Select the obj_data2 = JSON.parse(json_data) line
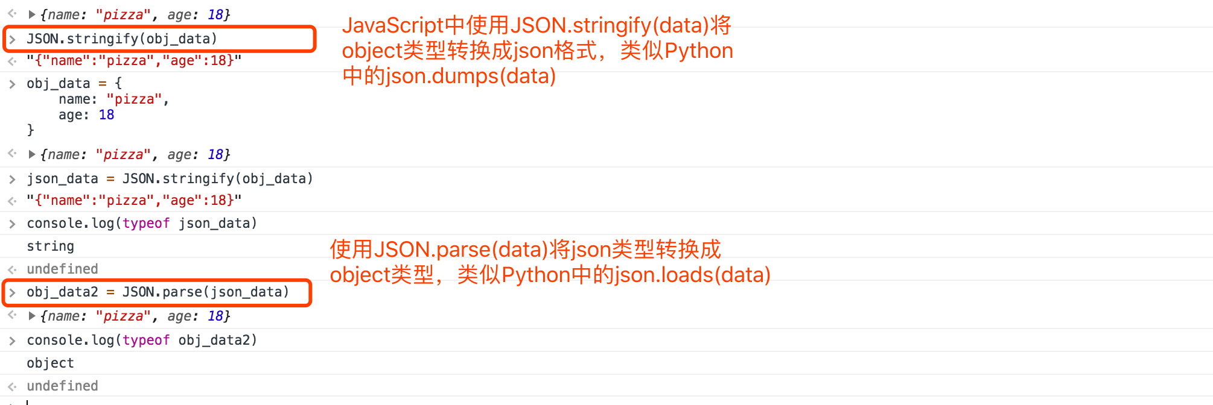 pos(158,292)
